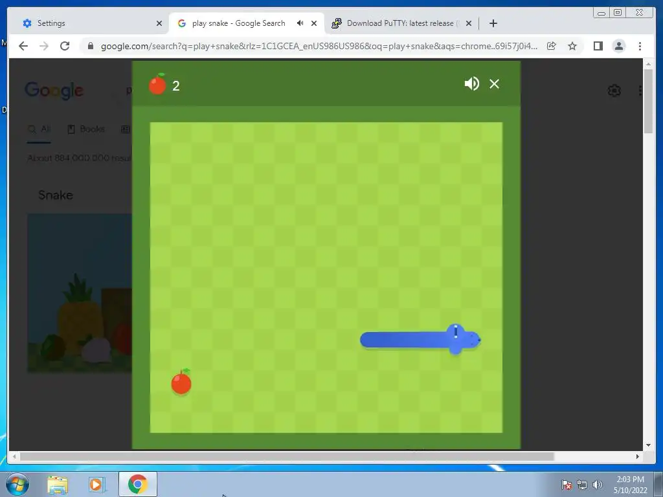Click the horizontal scrollbar thumb
Screen dimensions: 663x497
coord(287,456)
